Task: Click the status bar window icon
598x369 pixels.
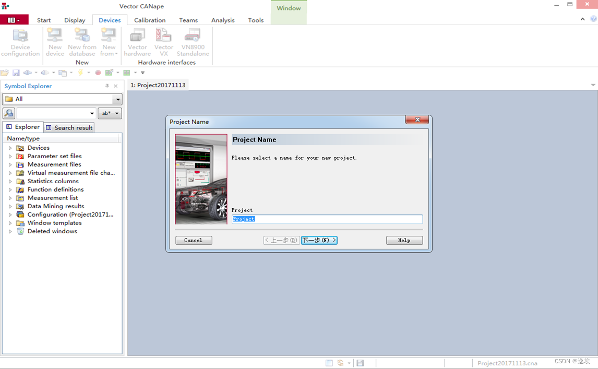Action: [329, 363]
